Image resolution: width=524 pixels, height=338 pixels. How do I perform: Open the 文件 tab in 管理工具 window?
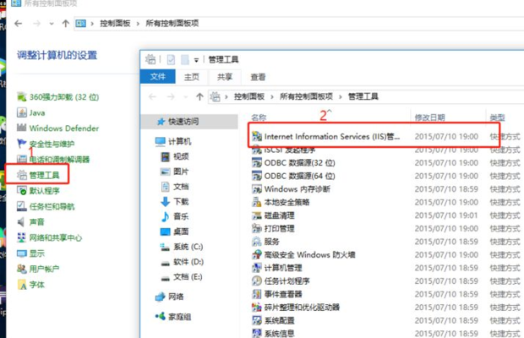coord(158,77)
